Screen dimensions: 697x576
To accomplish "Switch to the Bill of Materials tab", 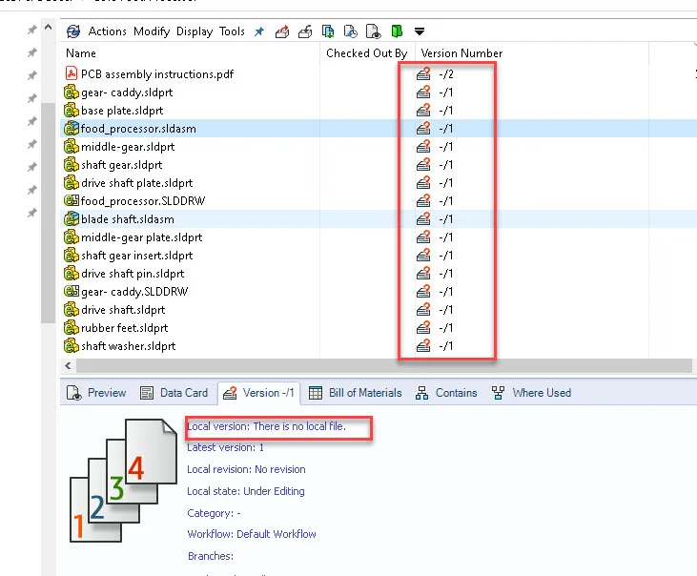I will click(356, 393).
